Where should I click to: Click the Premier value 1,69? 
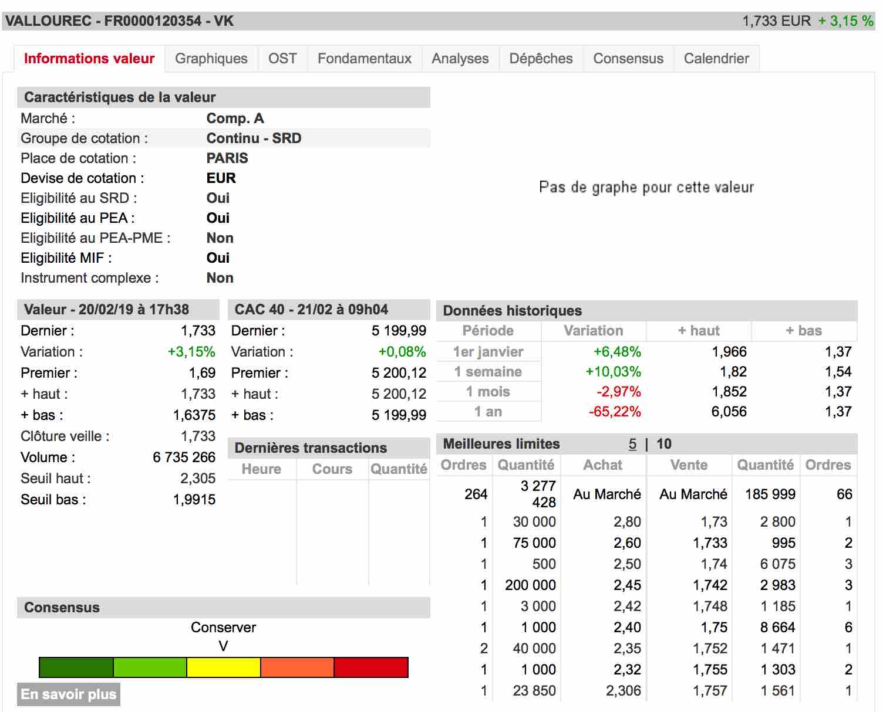[202, 373]
